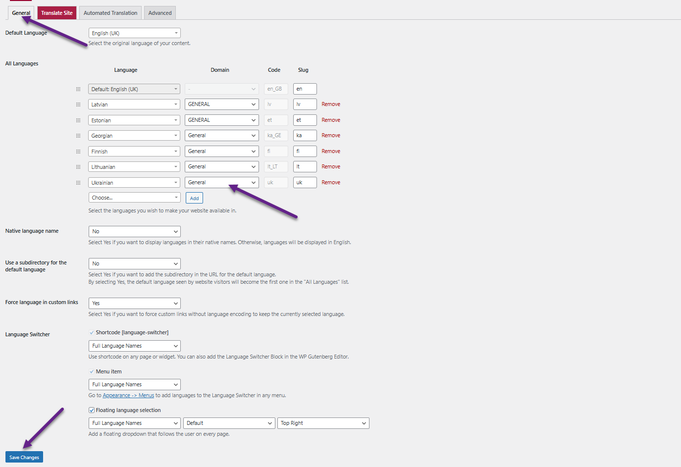Open the floating selector Default theme dropdown
Screen dimensions: 681x467
pos(229,423)
